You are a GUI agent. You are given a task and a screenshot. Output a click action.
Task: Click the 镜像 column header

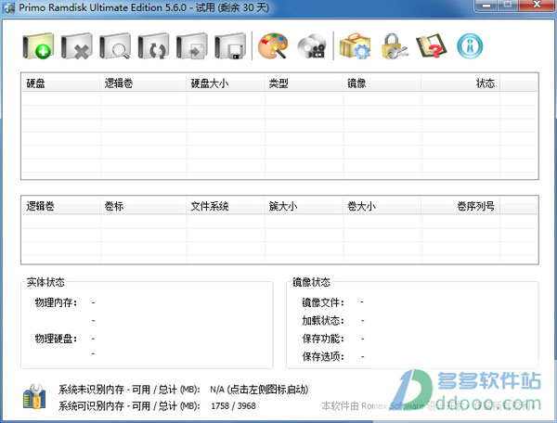382,83
